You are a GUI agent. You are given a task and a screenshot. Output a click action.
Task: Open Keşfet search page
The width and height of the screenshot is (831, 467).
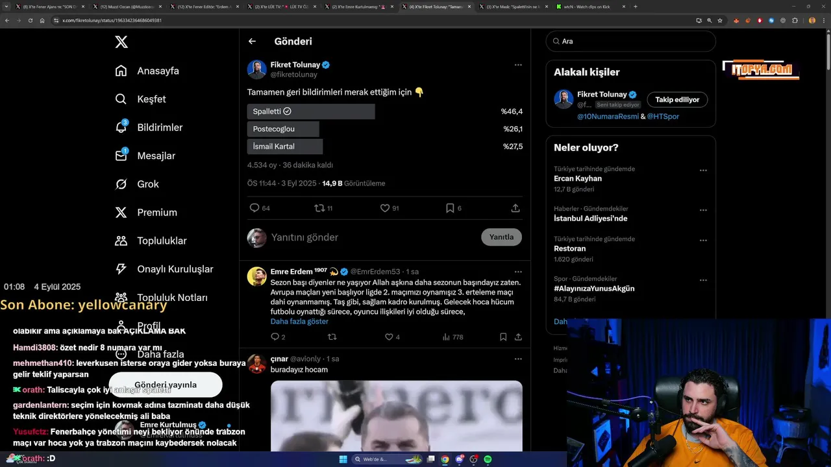(x=140, y=99)
